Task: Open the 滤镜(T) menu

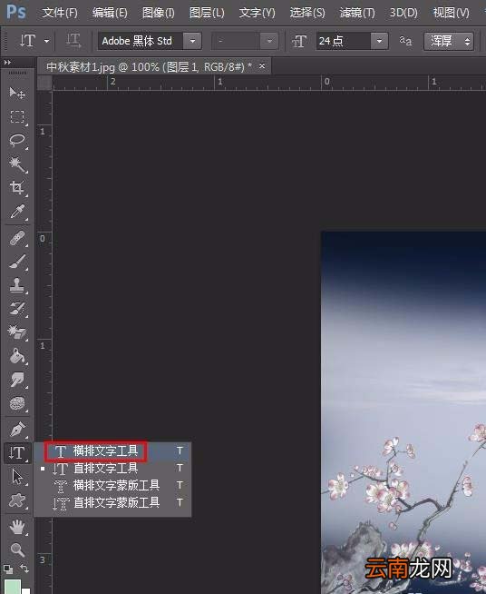Action: (357, 13)
